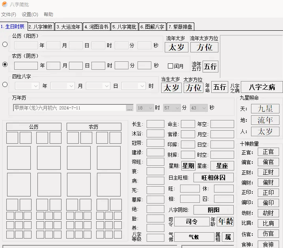Image resolution: width=283 pixels, height=248 pixels.
Task: Click the app icon in the title bar
Action: (x=4, y=4)
